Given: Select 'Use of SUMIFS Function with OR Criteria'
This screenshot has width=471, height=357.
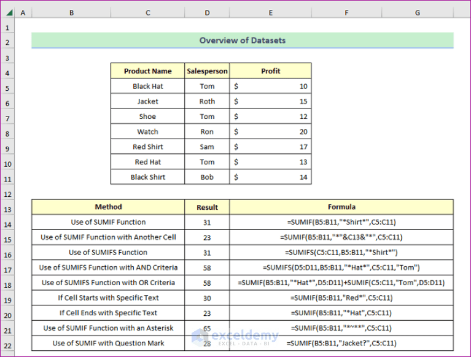Looking at the screenshot, I should pos(108,283).
